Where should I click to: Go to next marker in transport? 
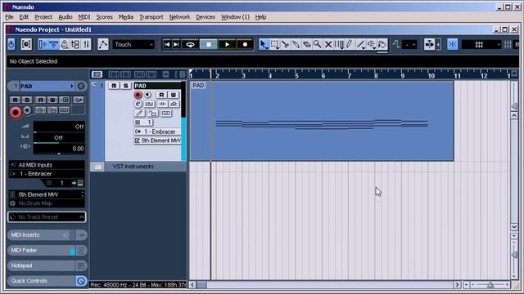click(x=176, y=44)
